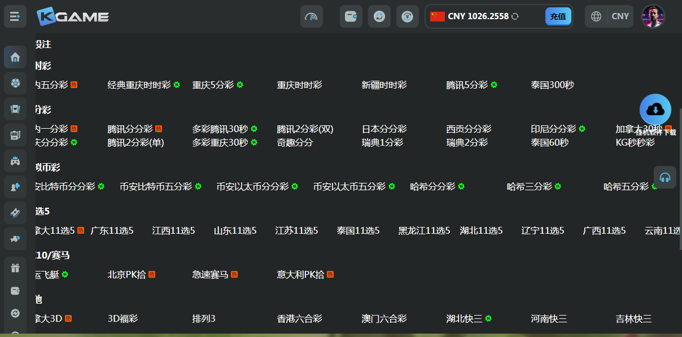Image resolution: width=682 pixels, height=337 pixels.
Task: Select the game controller sidebar icon
Action: (15, 161)
